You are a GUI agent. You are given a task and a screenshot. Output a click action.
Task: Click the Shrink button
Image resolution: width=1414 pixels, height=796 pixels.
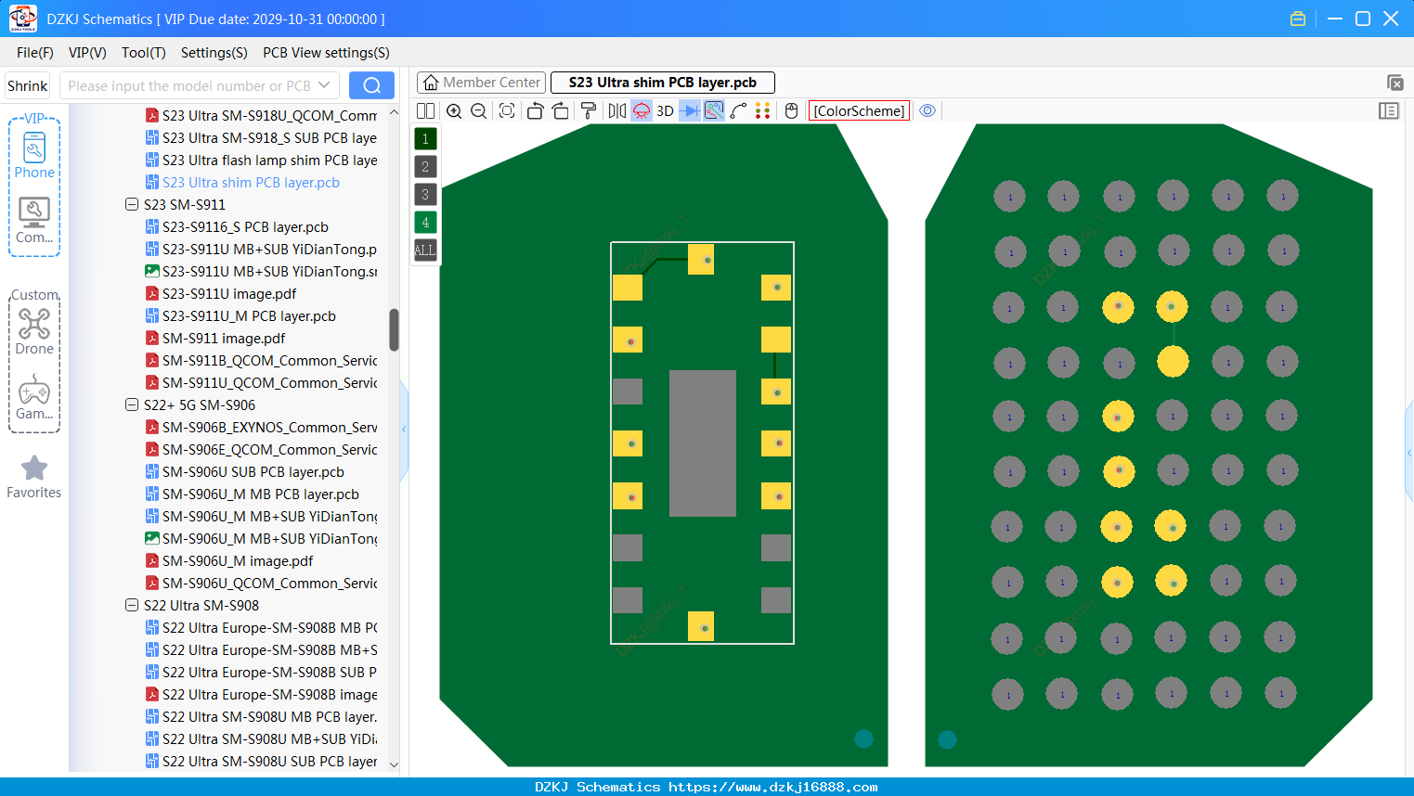28,85
